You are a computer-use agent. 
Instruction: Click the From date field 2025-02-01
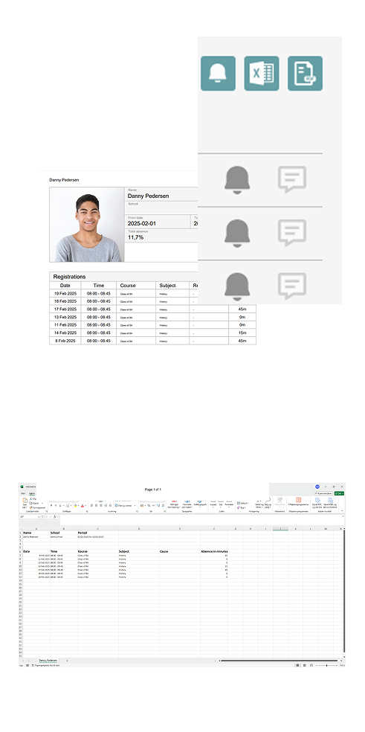(158, 222)
